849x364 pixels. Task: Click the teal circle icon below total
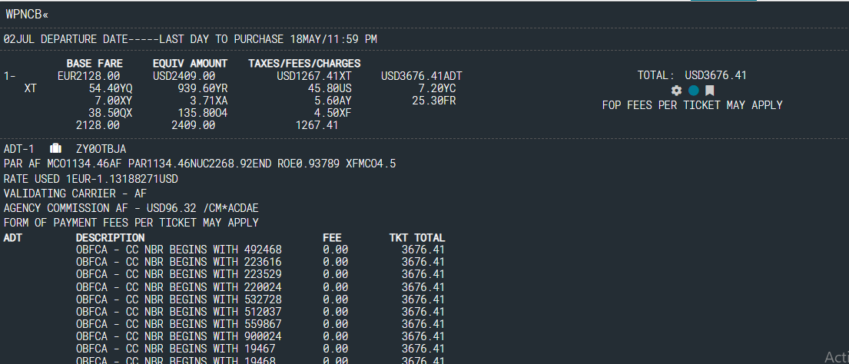(693, 91)
